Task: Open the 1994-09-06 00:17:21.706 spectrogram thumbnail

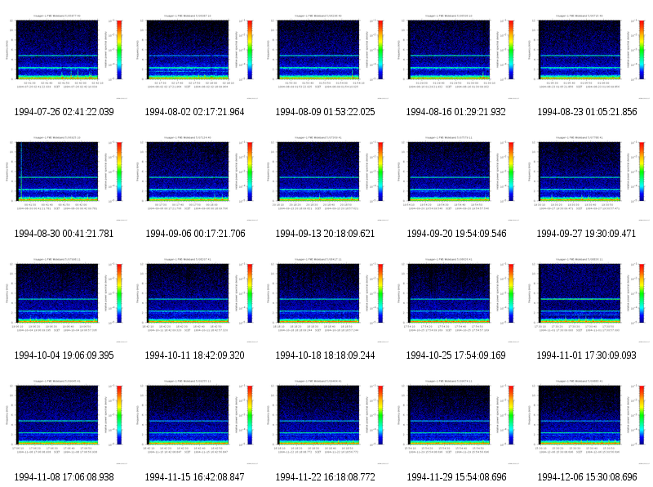Action: [195, 178]
